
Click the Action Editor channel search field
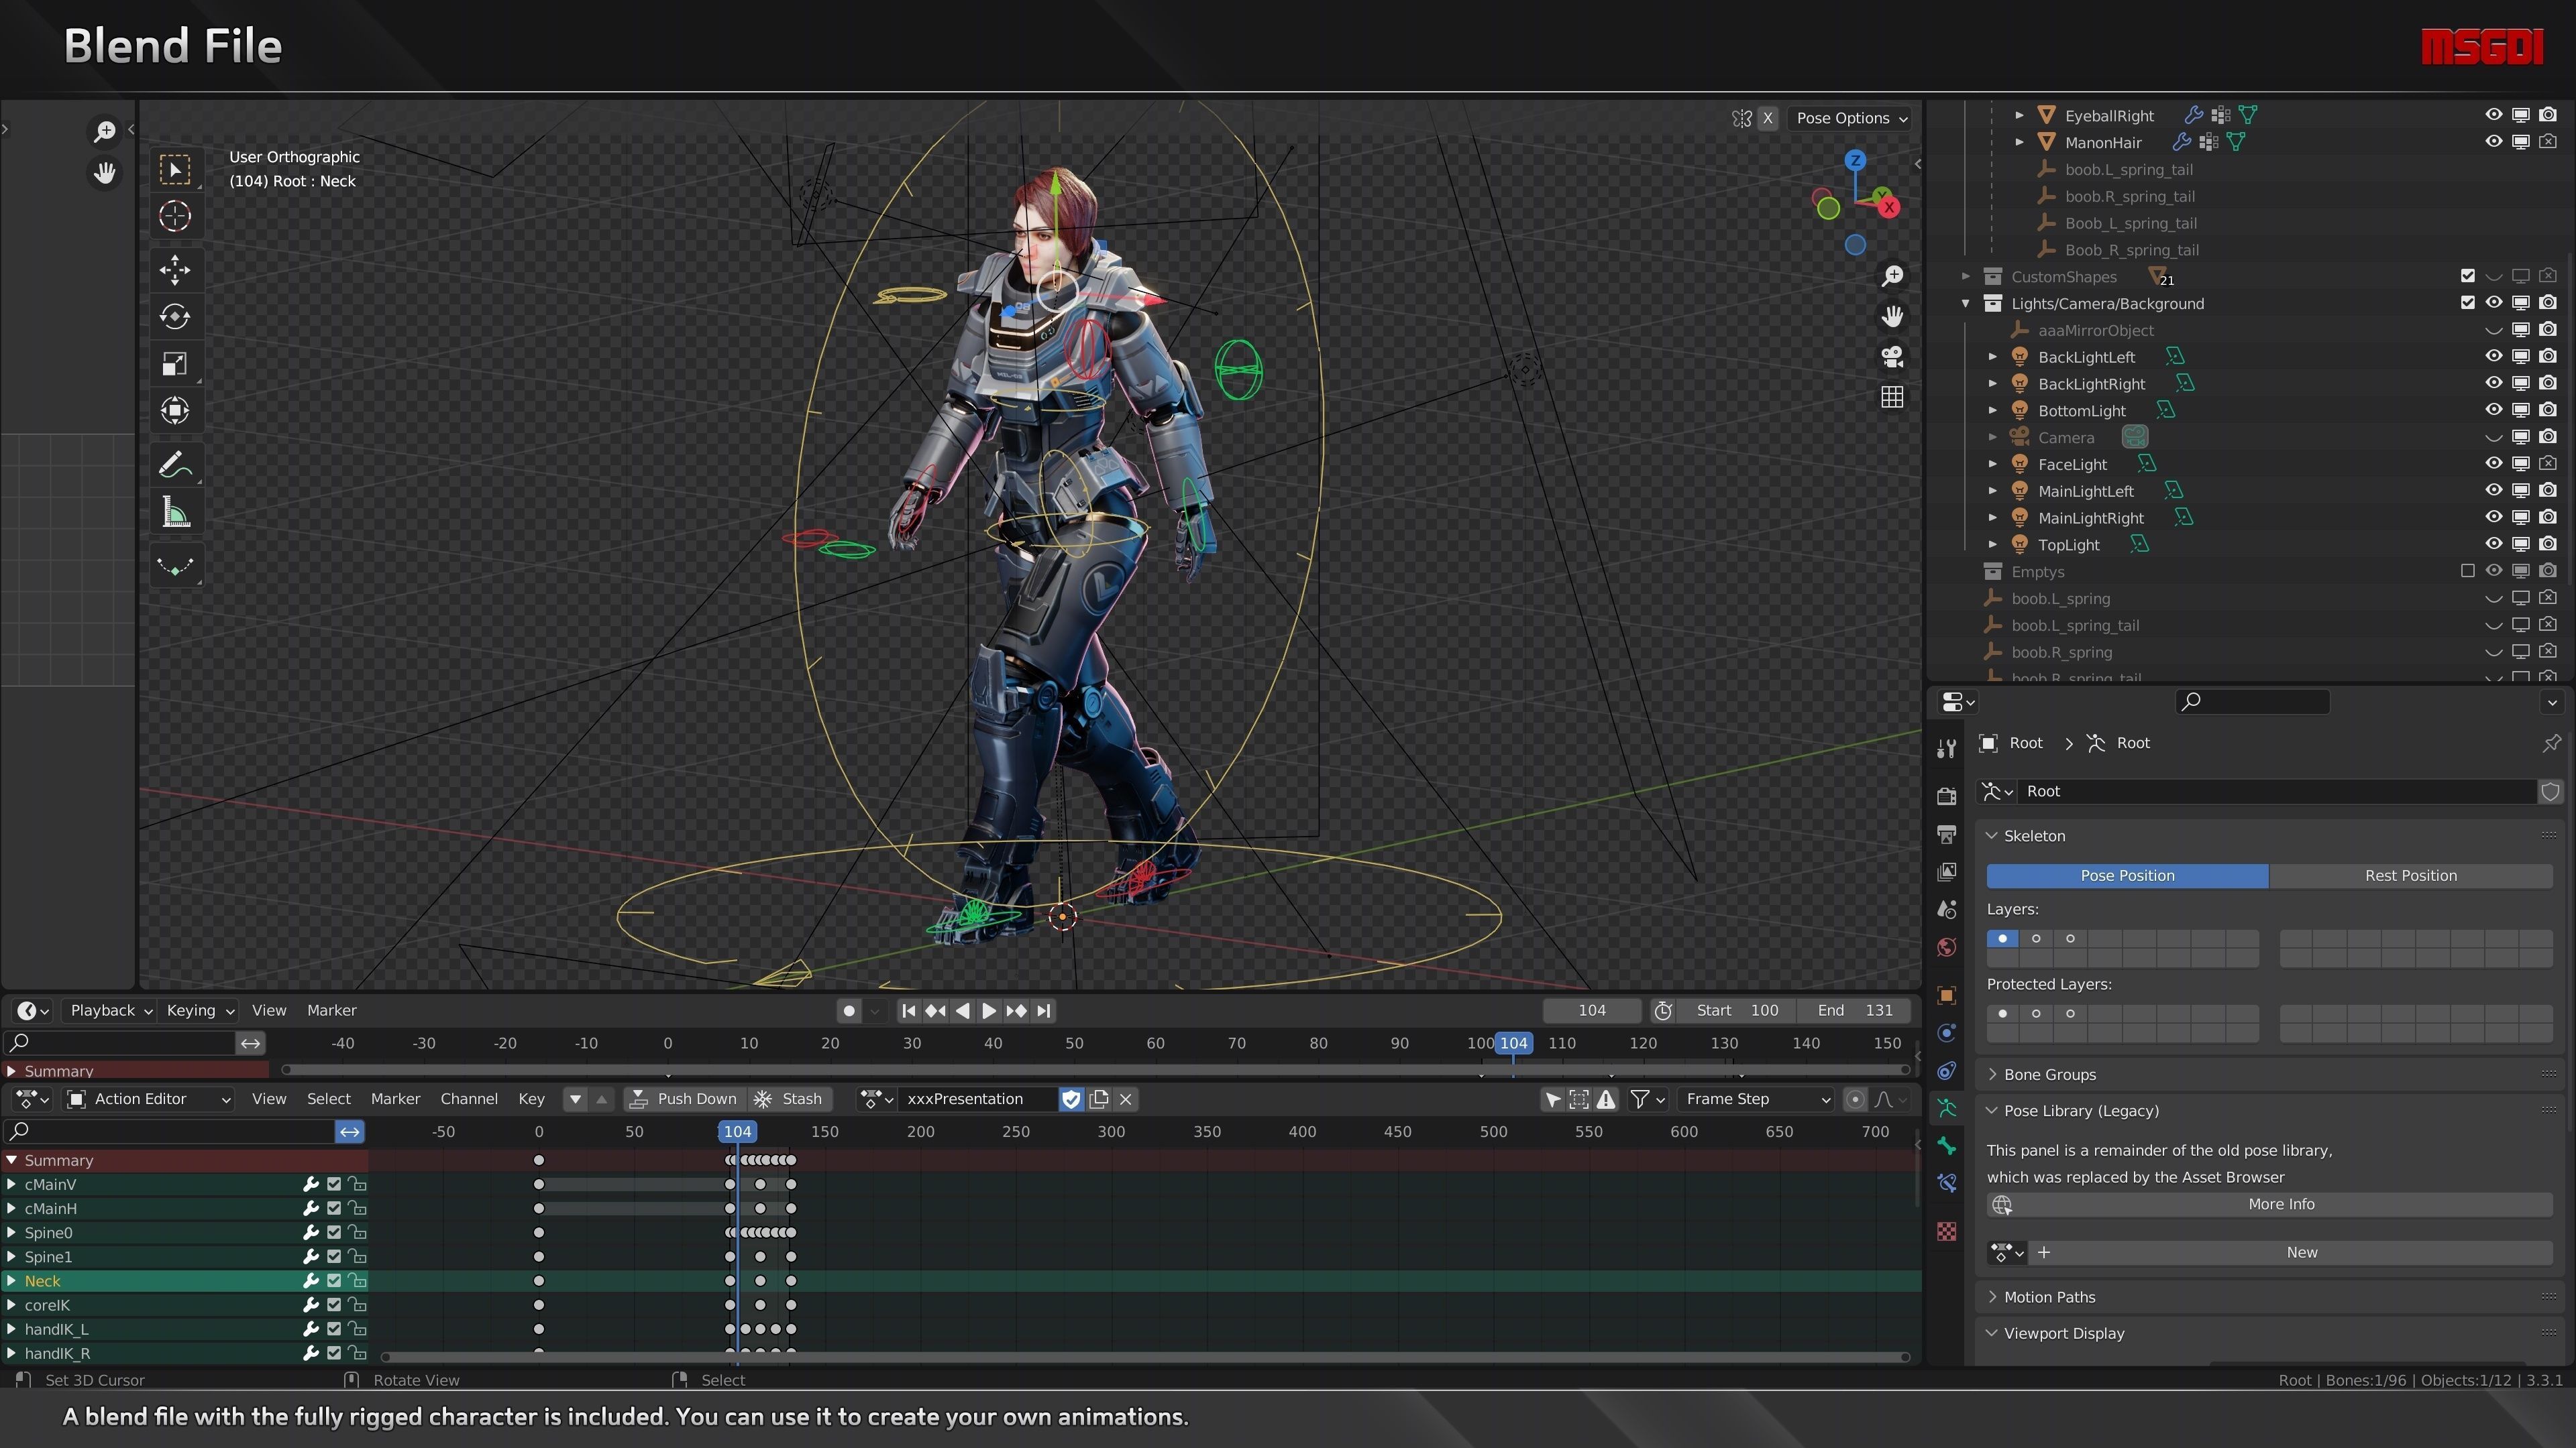[170, 1131]
